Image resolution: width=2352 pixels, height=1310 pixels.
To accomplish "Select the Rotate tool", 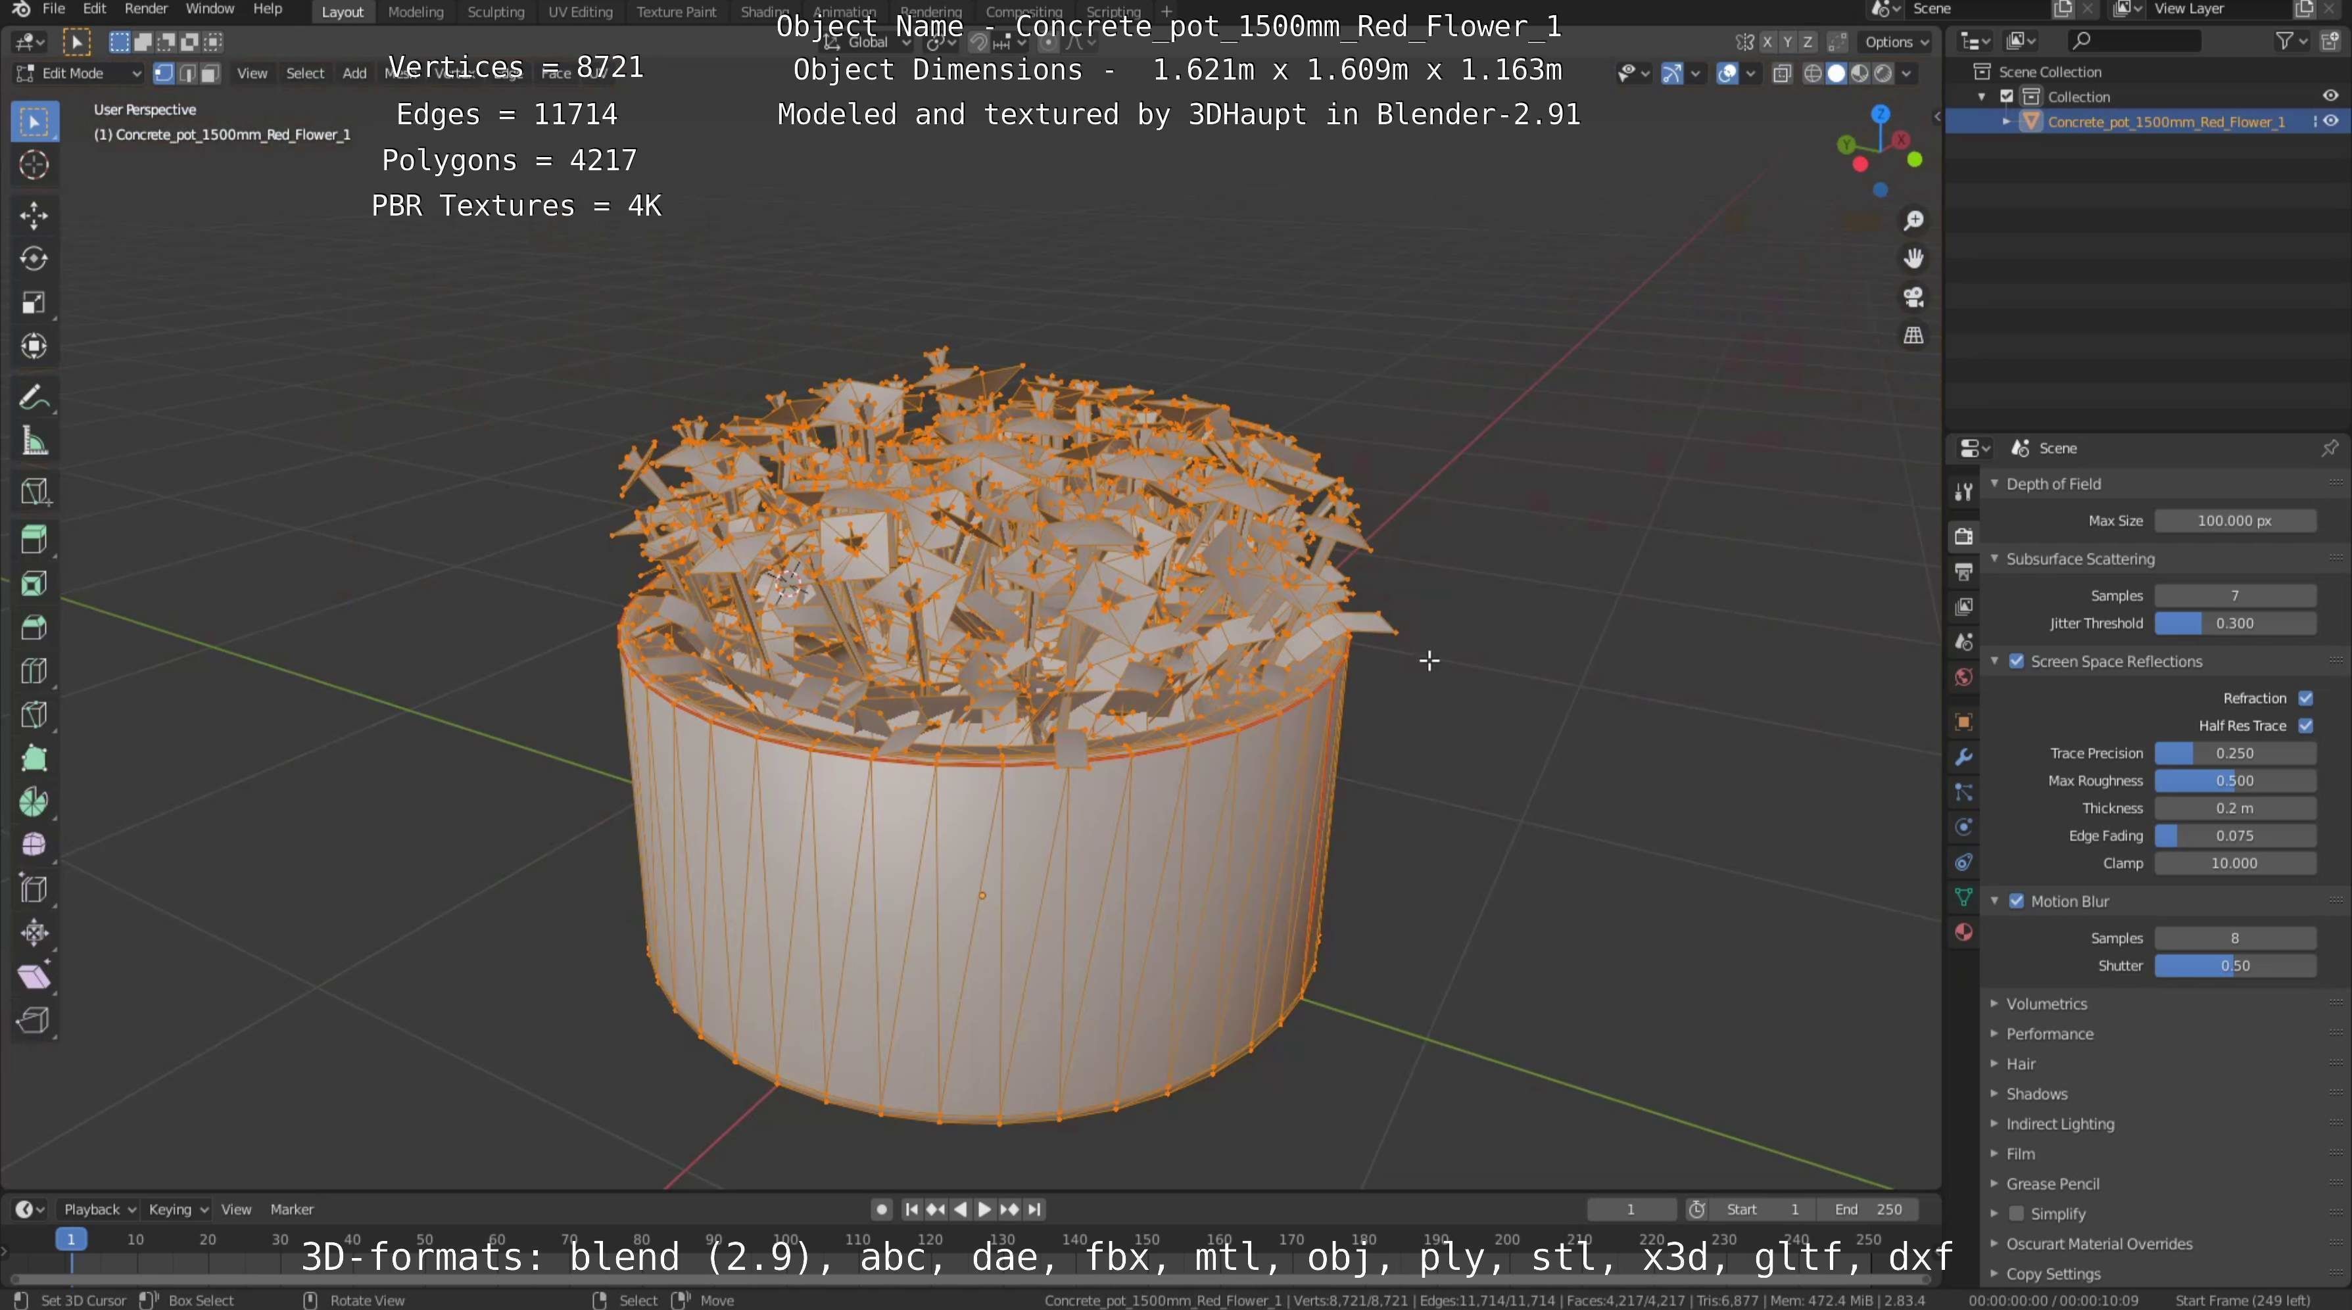I will (x=34, y=259).
